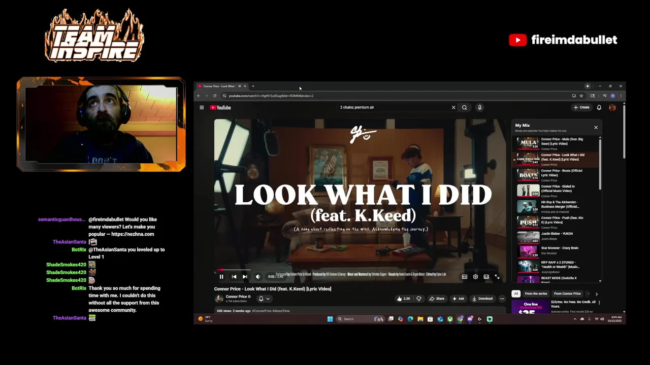This screenshot has width=650, height=365.
Task: Enter fullscreen video mode
Action: coord(497,277)
